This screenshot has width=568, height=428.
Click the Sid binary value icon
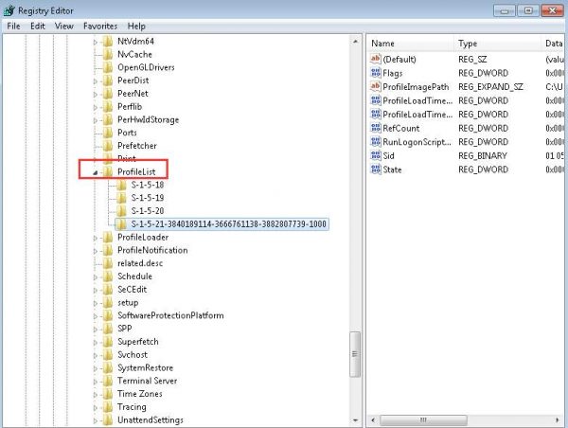coord(375,155)
